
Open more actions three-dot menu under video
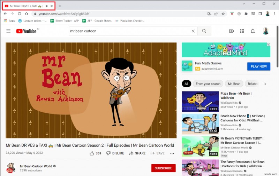tap(172, 154)
